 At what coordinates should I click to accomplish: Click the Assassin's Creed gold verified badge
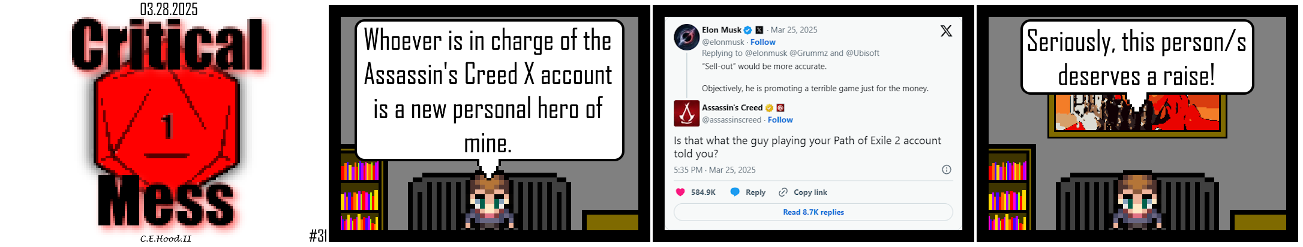click(x=769, y=108)
